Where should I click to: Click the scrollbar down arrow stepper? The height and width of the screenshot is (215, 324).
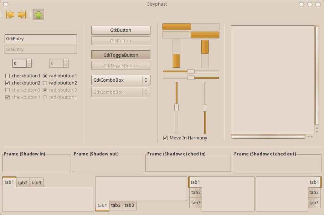[317, 132]
